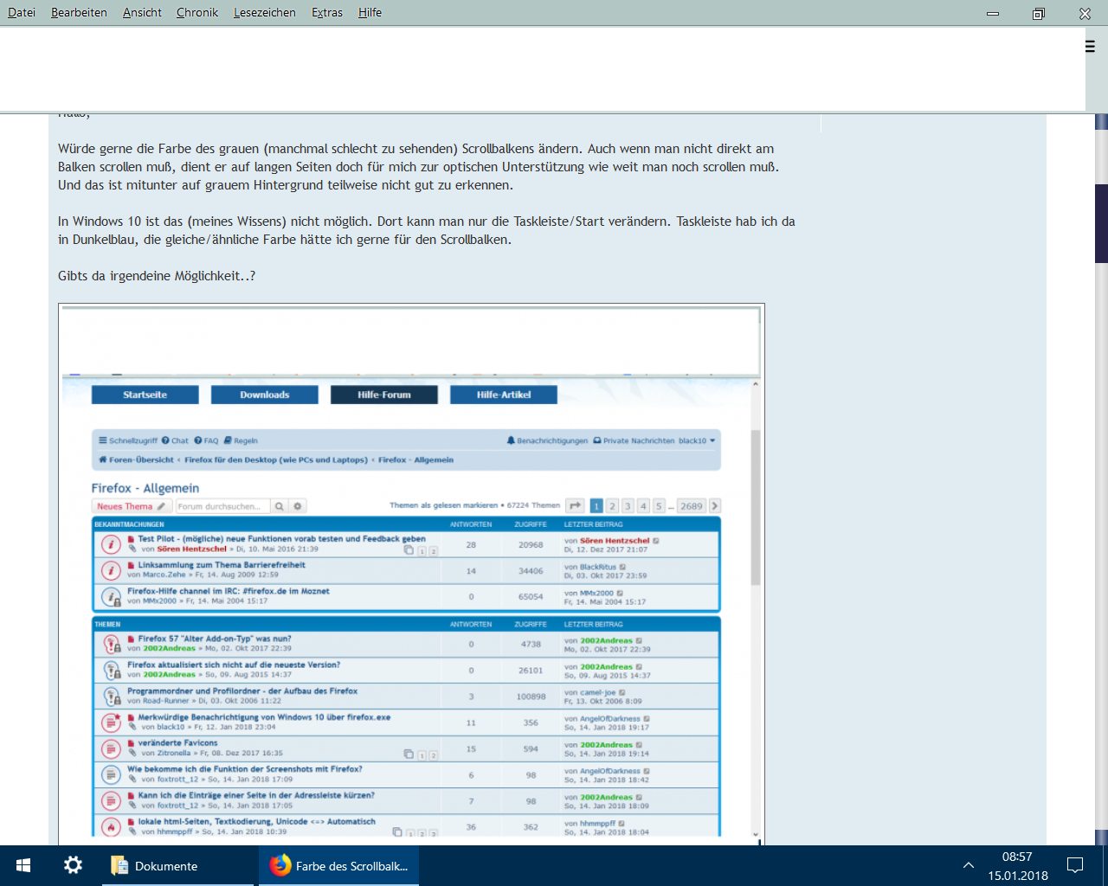Click the 'Neues Thema' button
This screenshot has width=1108, height=886.
coord(131,506)
